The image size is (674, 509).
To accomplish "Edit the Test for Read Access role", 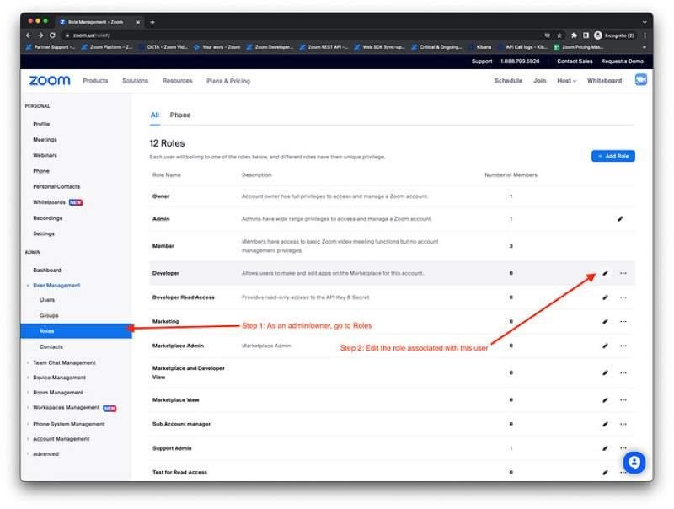I will click(604, 472).
